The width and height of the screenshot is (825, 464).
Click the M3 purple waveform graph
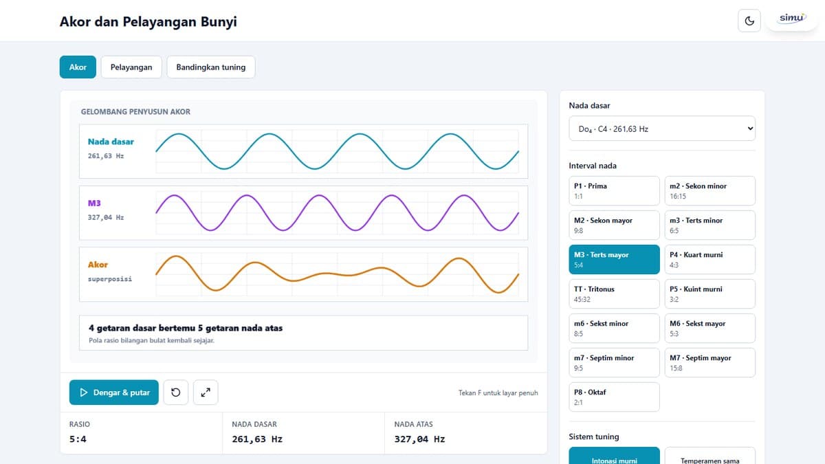pyautogui.click(x=337, y=212)
